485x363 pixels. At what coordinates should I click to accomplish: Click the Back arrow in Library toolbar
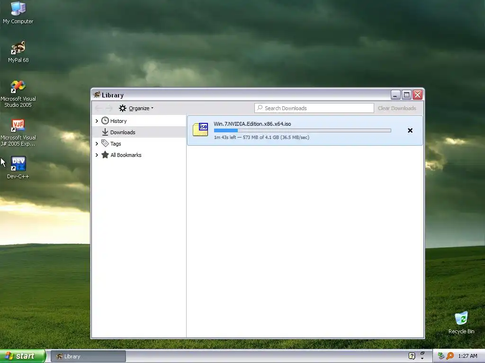pos(99,108)
